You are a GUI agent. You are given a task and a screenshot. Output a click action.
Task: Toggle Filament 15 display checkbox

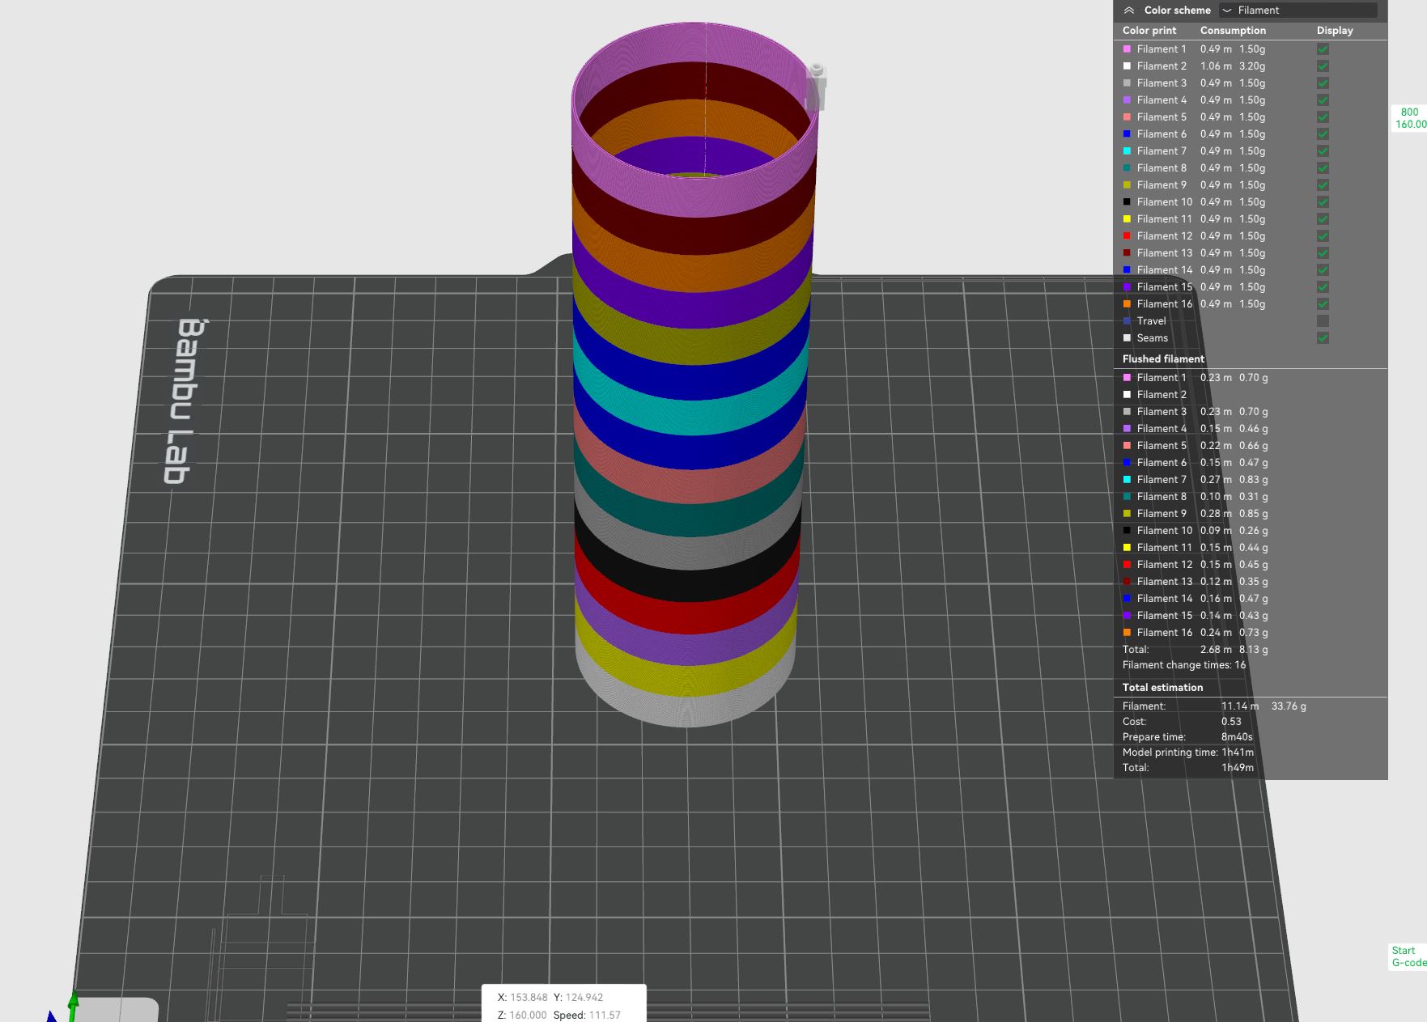[1323, 287]
